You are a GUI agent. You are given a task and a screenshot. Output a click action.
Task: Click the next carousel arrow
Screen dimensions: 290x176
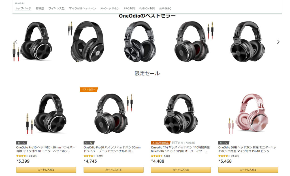point(278,42)
